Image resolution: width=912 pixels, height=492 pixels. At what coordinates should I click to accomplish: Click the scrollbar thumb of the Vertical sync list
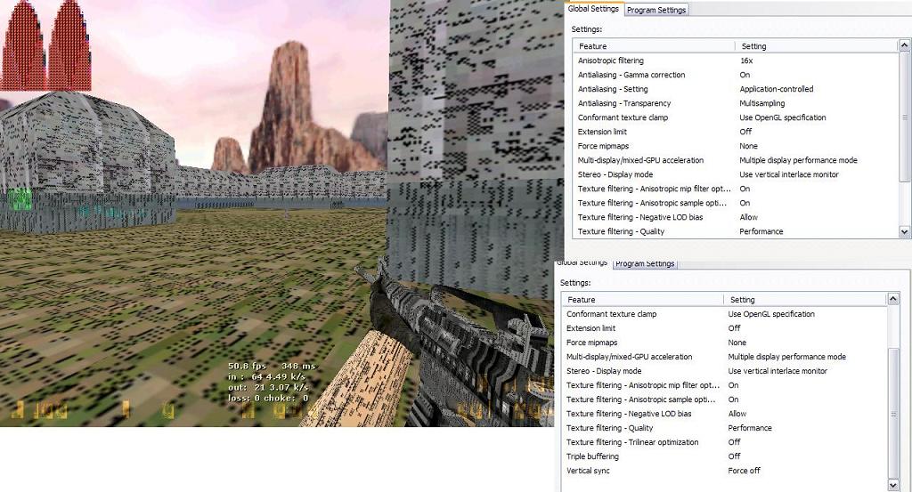click(893, 414)
